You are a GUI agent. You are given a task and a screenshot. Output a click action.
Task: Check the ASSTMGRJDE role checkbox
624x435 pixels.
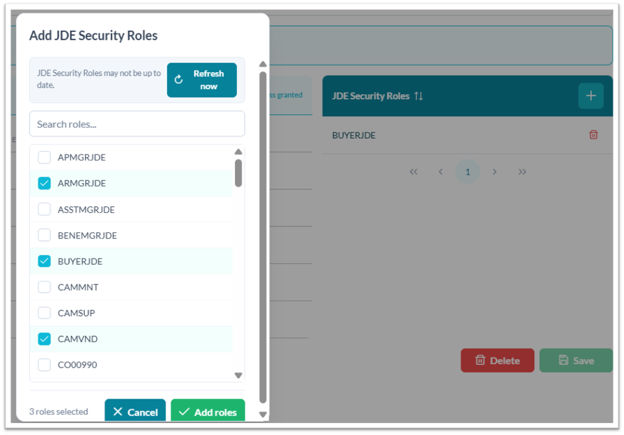pos(44,209)
